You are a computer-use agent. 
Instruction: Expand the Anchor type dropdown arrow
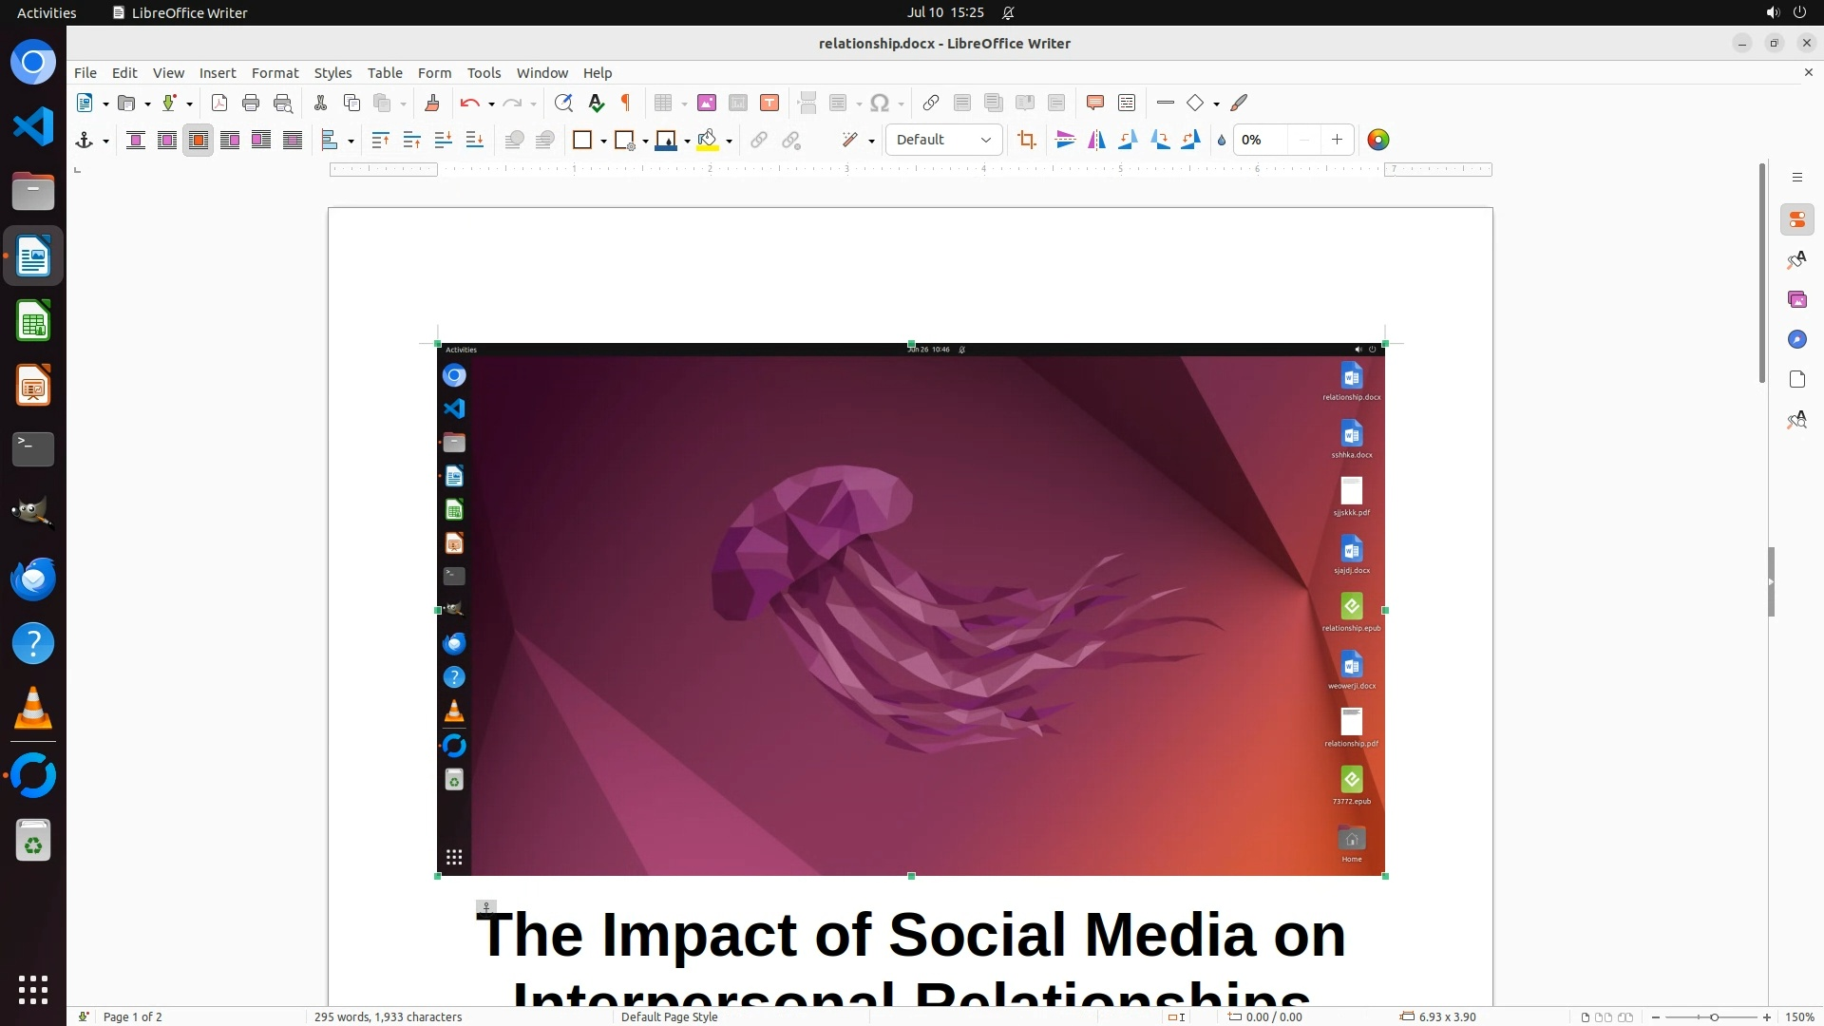coord(105,142)
